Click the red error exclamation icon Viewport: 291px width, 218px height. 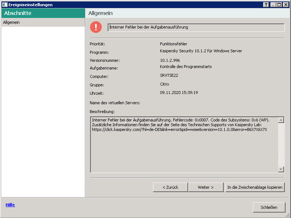pos(96,27)
